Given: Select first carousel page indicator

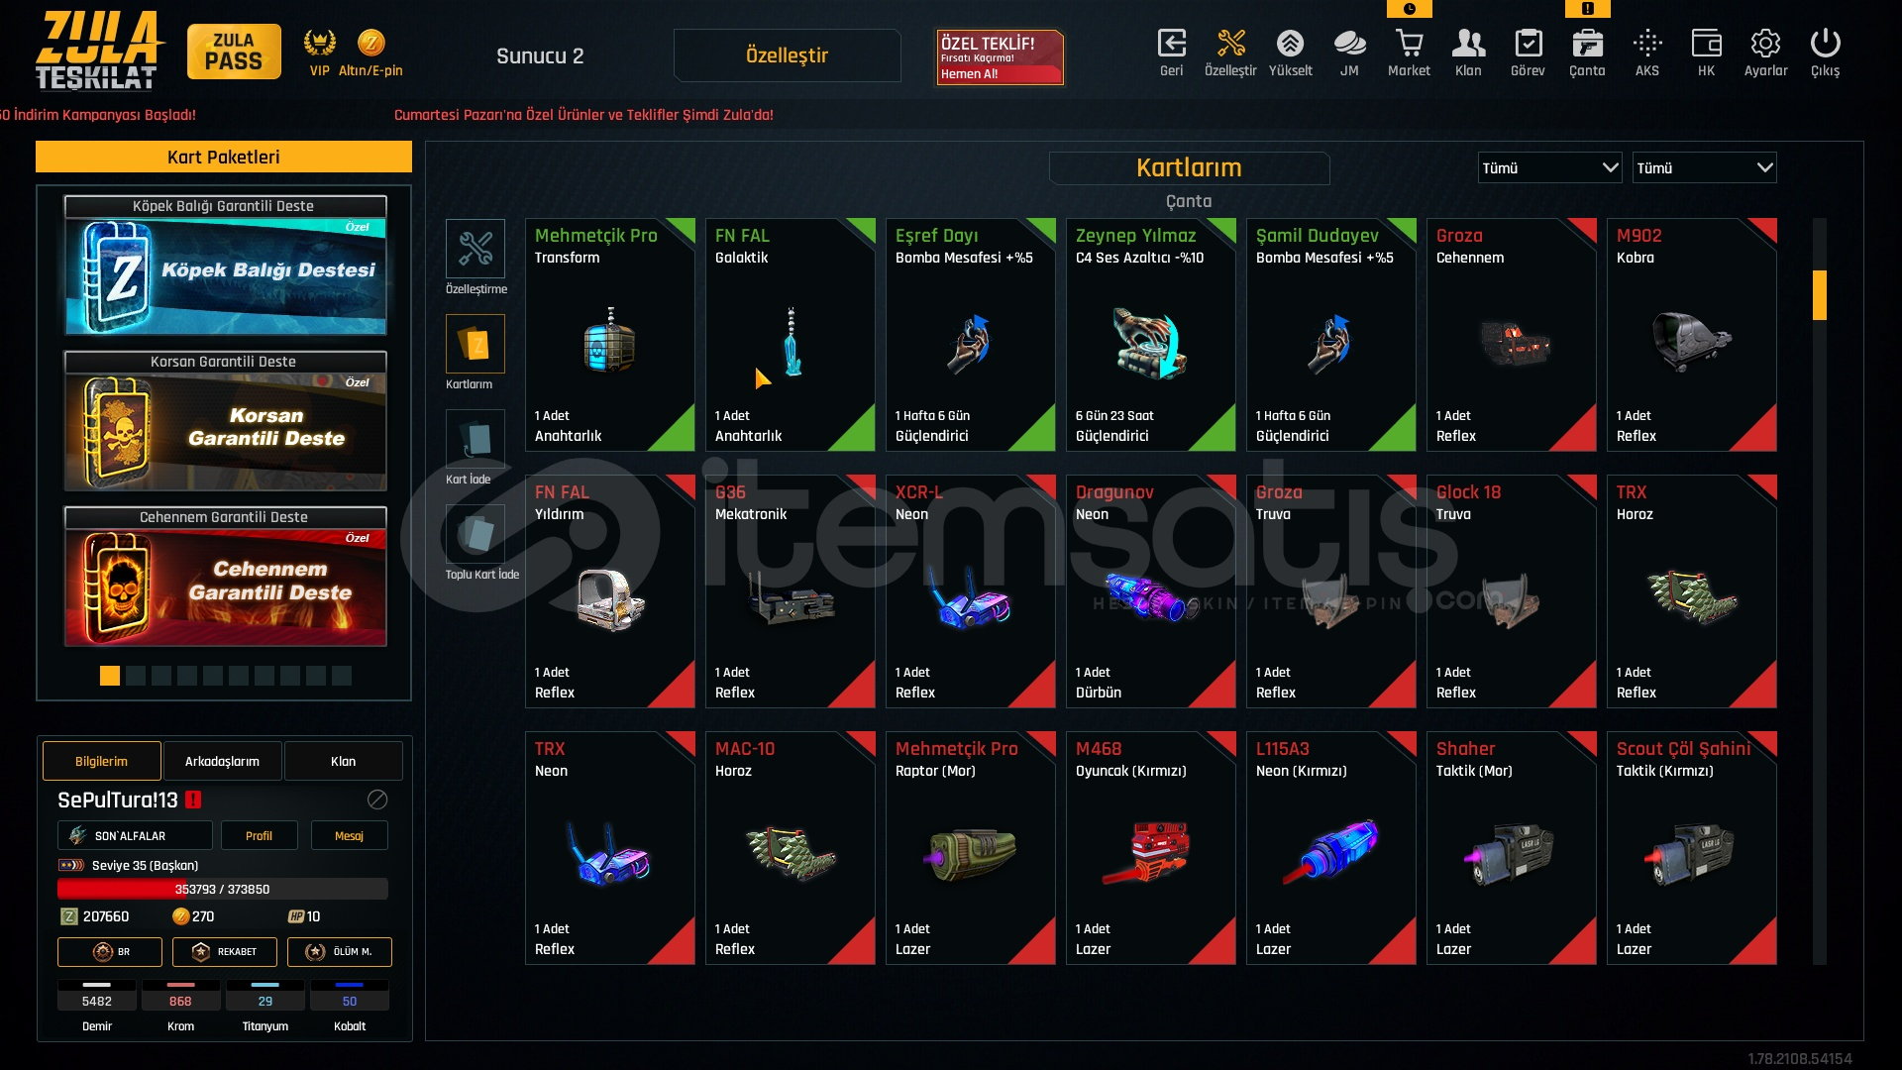Looking at the screenshot, I should 110,676.
